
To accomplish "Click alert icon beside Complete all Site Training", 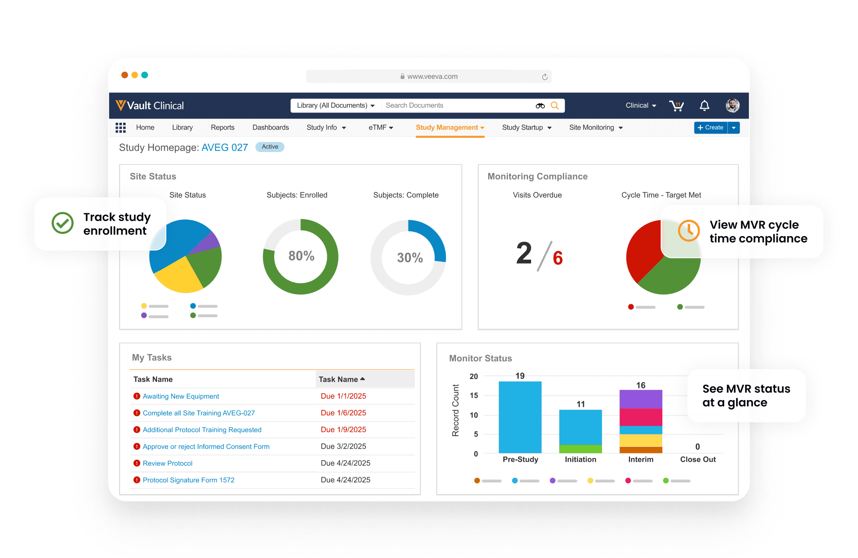I will click(x=137, y=413).
